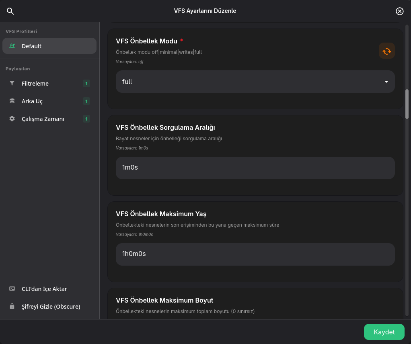Open the search magnifier icon
The image size is (411, 344).
pos(10,11)
